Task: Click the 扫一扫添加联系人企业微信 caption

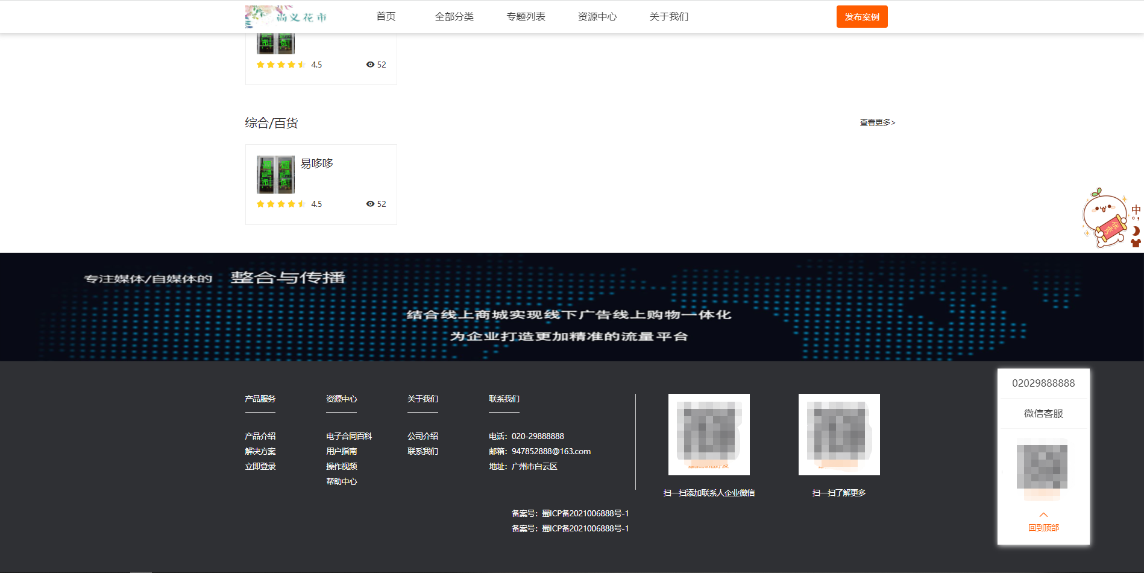Action: point(709,493)
